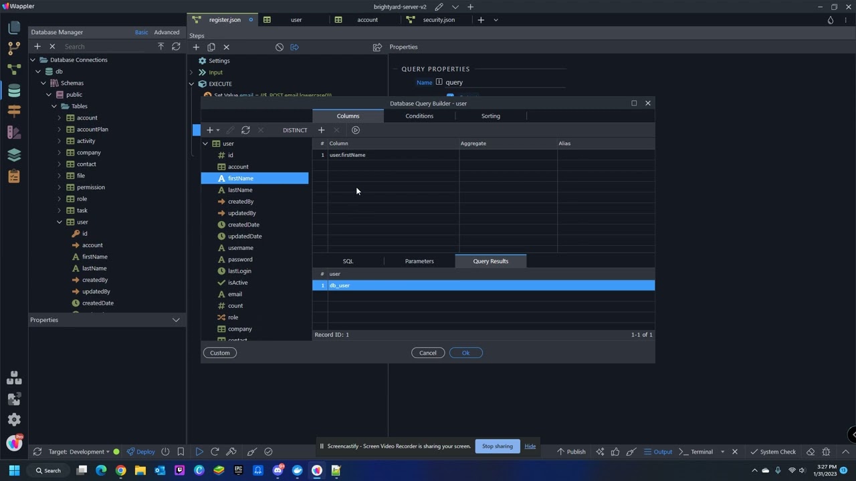Switch Database Manager to Basic mode
856x481 pixels.
click(x=141, y=32)
